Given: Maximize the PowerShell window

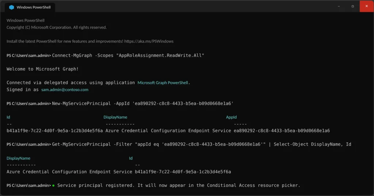Looking at the screenshot, I should point(352,6).
